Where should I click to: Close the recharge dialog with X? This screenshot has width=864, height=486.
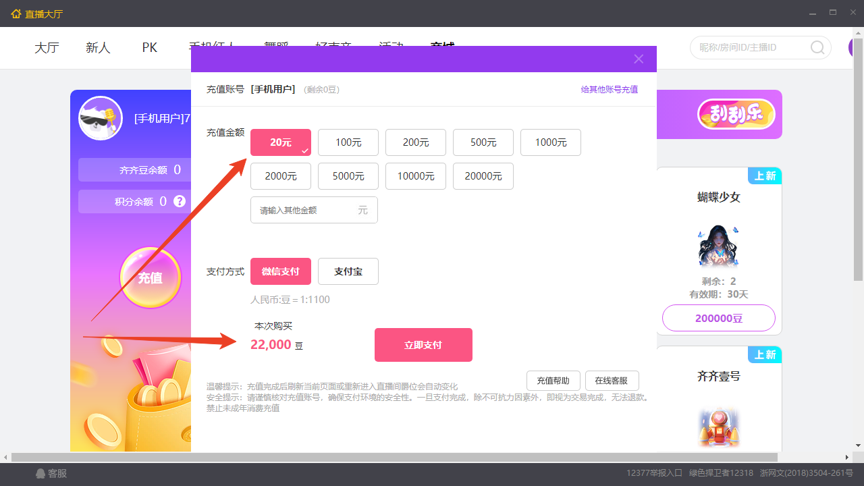(x=639, y=59)
